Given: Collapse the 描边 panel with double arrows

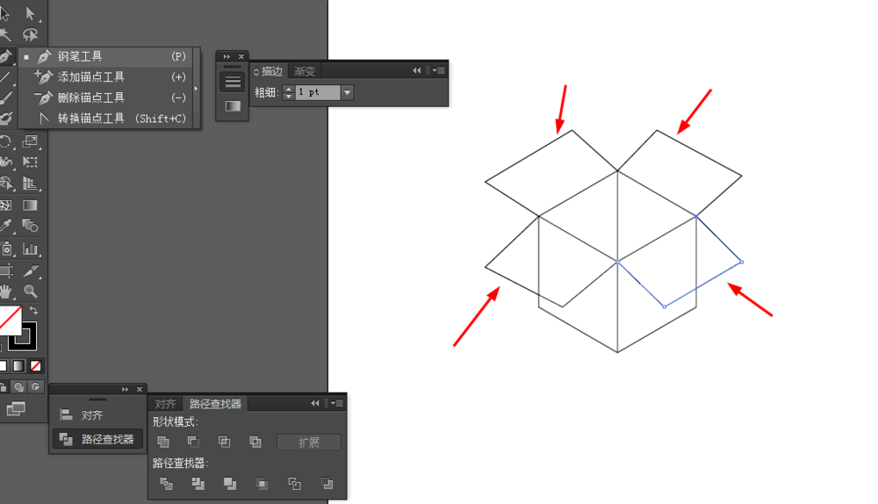Looking at the screenshot, I should 416,70.
